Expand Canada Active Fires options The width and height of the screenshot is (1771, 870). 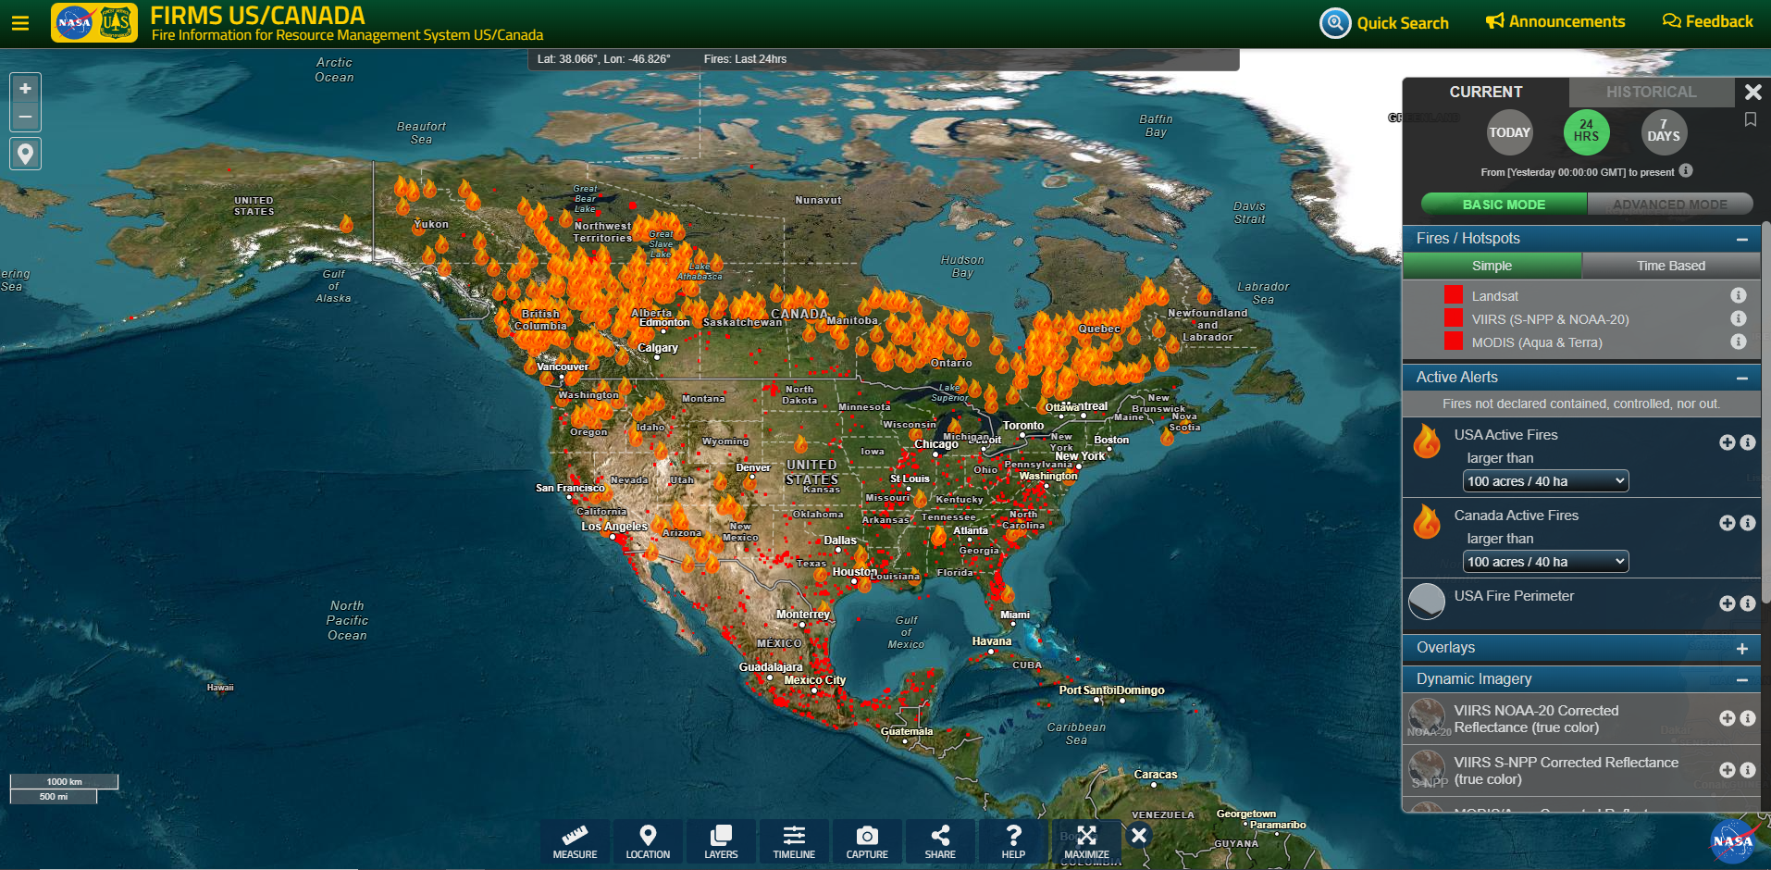pos(1727,523)
